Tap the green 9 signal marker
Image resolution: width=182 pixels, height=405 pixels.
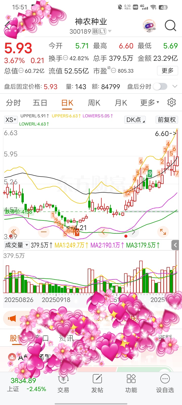point(150,174)
